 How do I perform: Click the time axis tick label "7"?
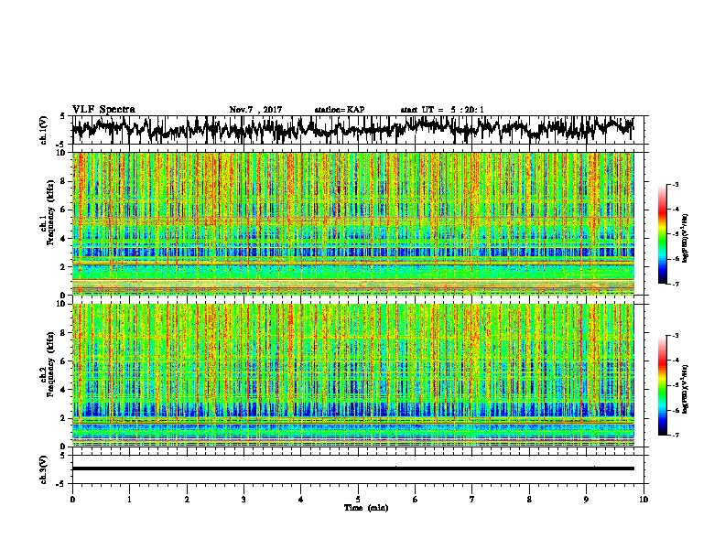coord(472,499)
